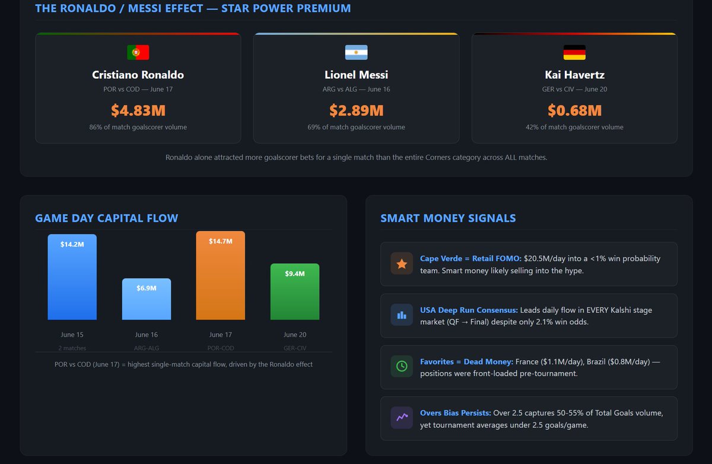
Task: Click the purple trend line icon for Overs Bias
Action: [x=402, y=418]
